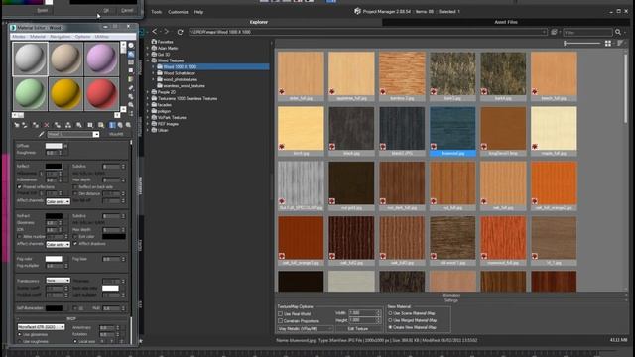635x357 pixels.
Task: Select the red material sample sphere
Action: tap(101, 94)
